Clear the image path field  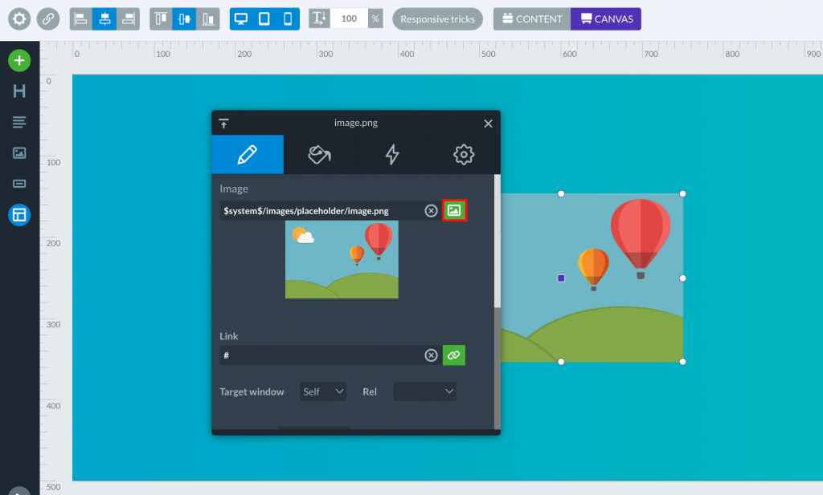point(431,210)
